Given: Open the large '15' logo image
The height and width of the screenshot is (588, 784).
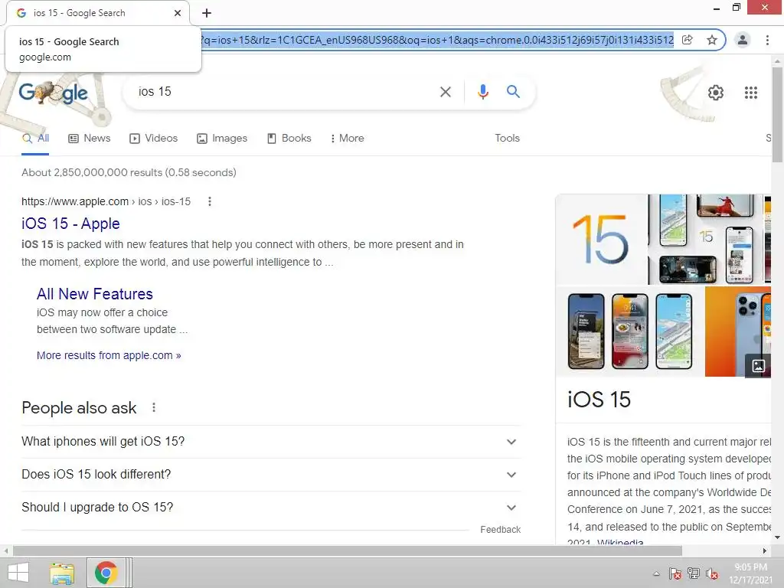Looking at the screenshot, I should point(601,240).
